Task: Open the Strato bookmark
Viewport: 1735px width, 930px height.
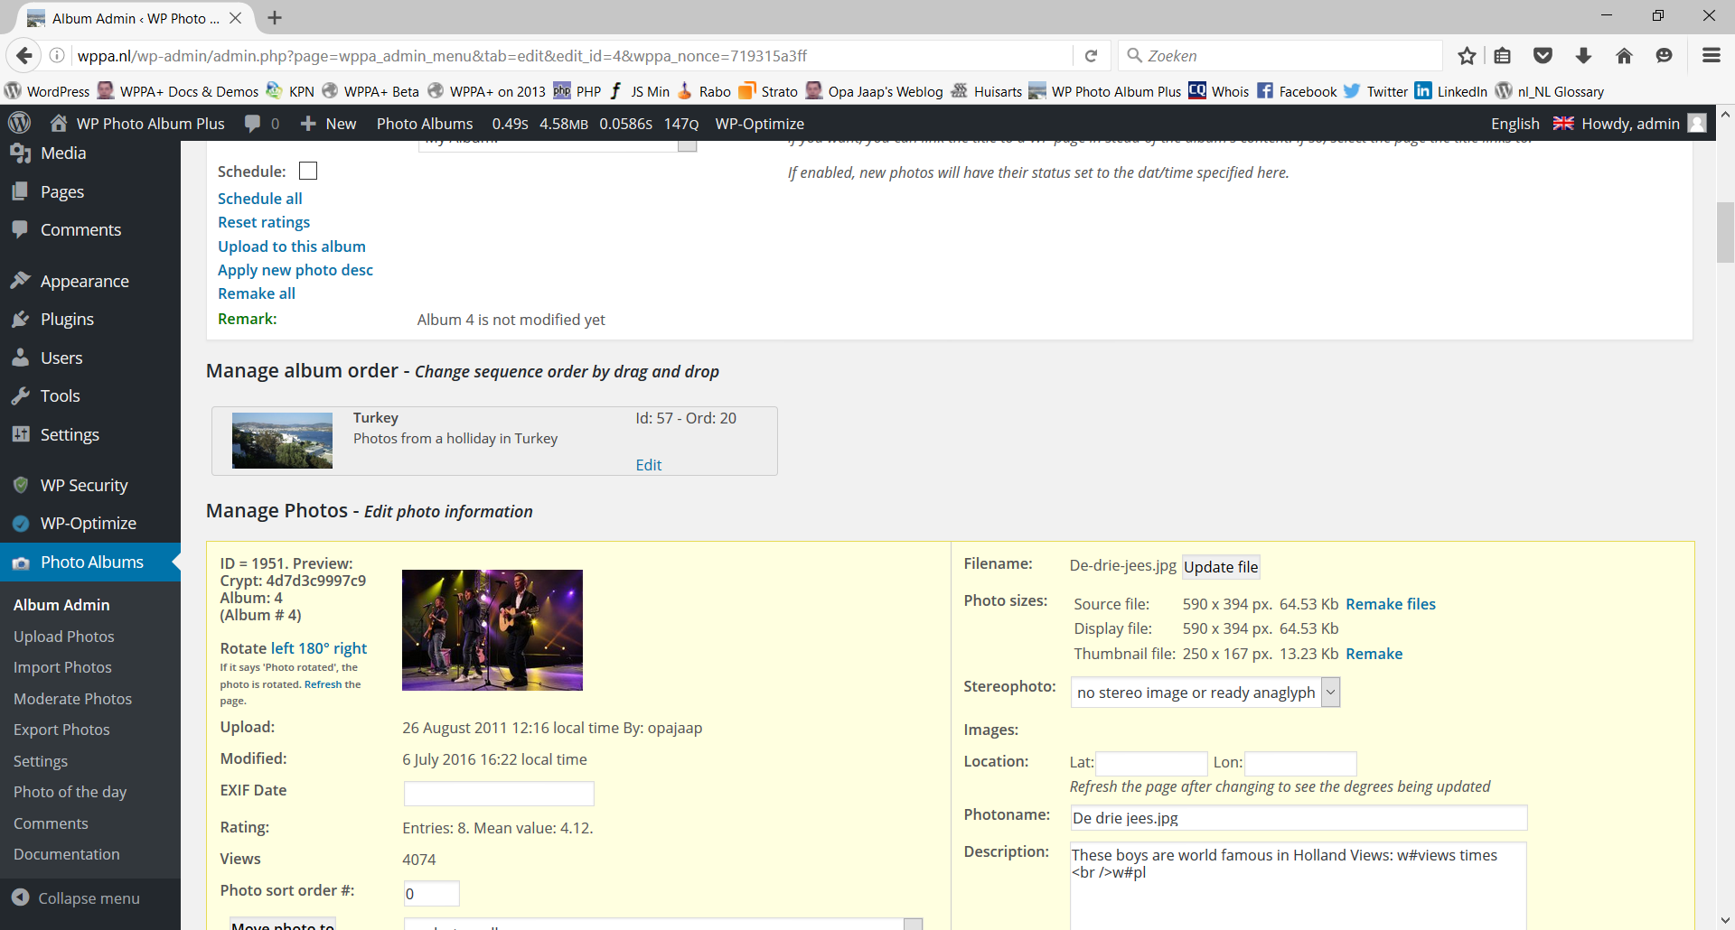Action: tap(768, 91)
